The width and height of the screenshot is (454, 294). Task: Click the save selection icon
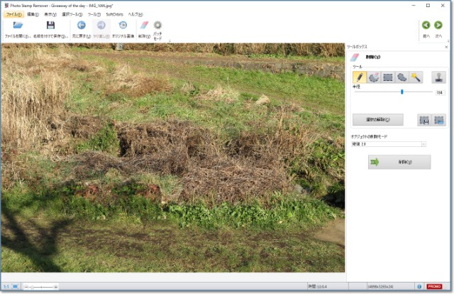(x=424, y=120)
